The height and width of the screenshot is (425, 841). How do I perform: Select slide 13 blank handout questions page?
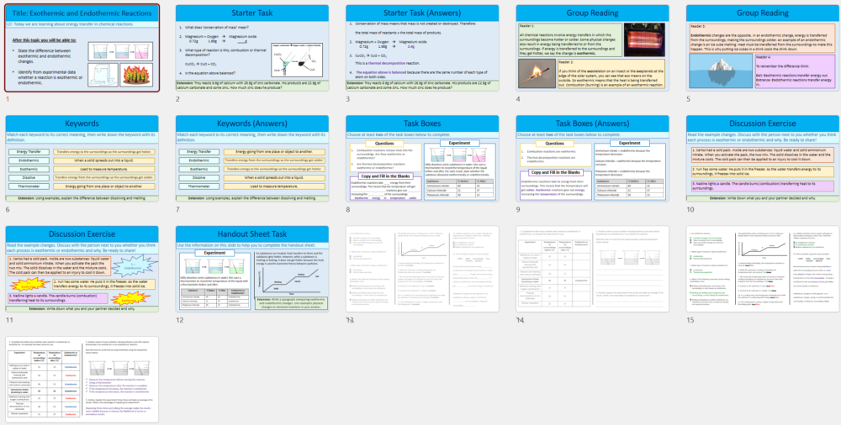(422, 269)
